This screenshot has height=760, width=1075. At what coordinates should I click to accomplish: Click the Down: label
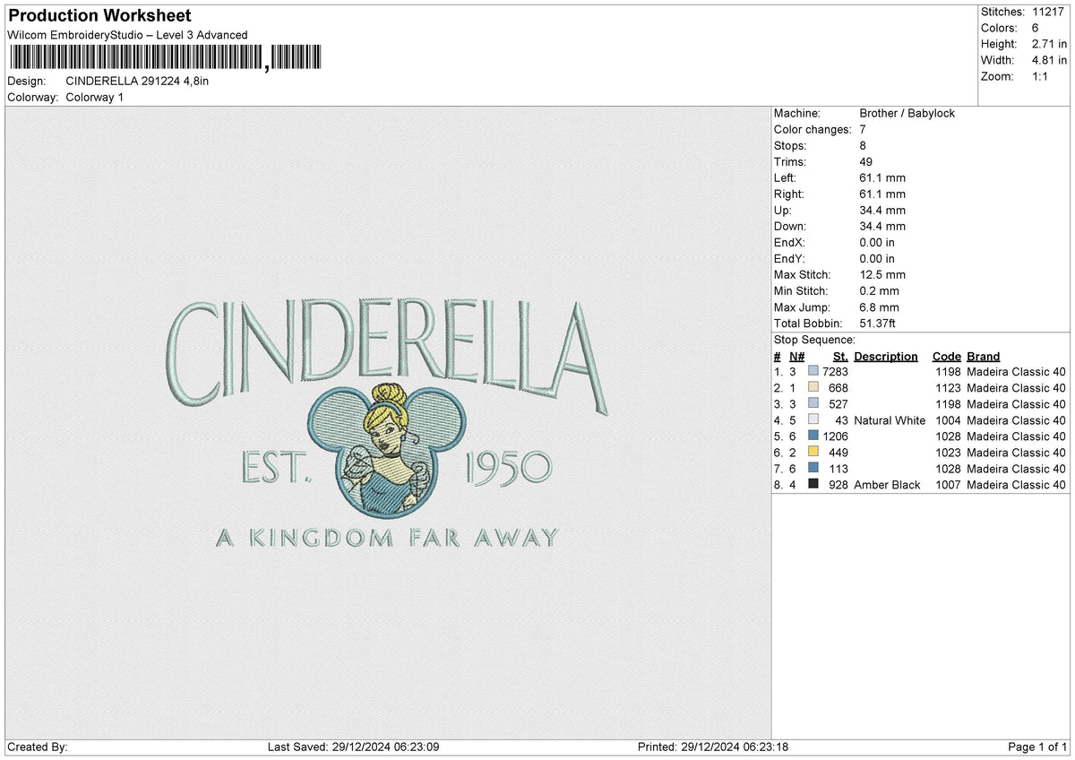click(x=790, y=227)
